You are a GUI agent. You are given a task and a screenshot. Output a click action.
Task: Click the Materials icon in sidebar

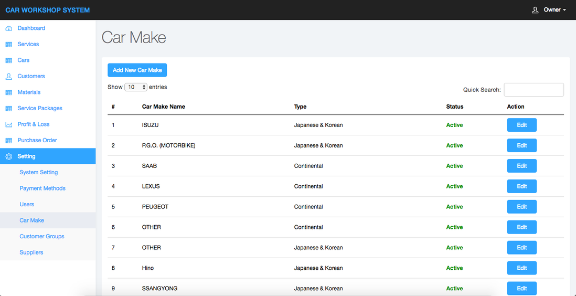click(9, 92)
